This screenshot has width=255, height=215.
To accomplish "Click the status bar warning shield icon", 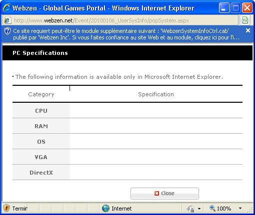I will (x=6, y=208).
